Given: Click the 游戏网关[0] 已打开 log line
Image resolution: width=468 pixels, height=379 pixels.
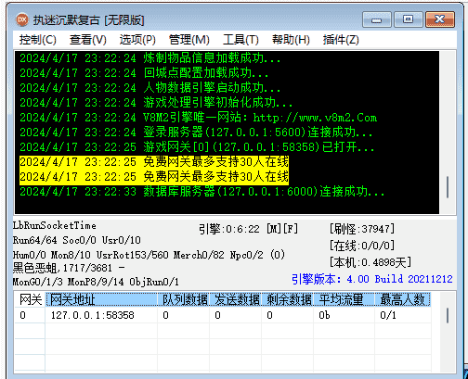Looking at the screenshot, I should 197,147.
